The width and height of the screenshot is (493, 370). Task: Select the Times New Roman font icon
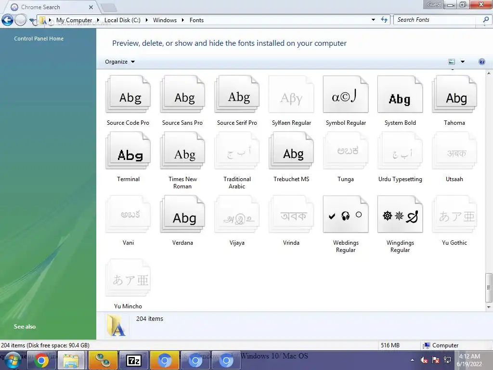(182, 150)
